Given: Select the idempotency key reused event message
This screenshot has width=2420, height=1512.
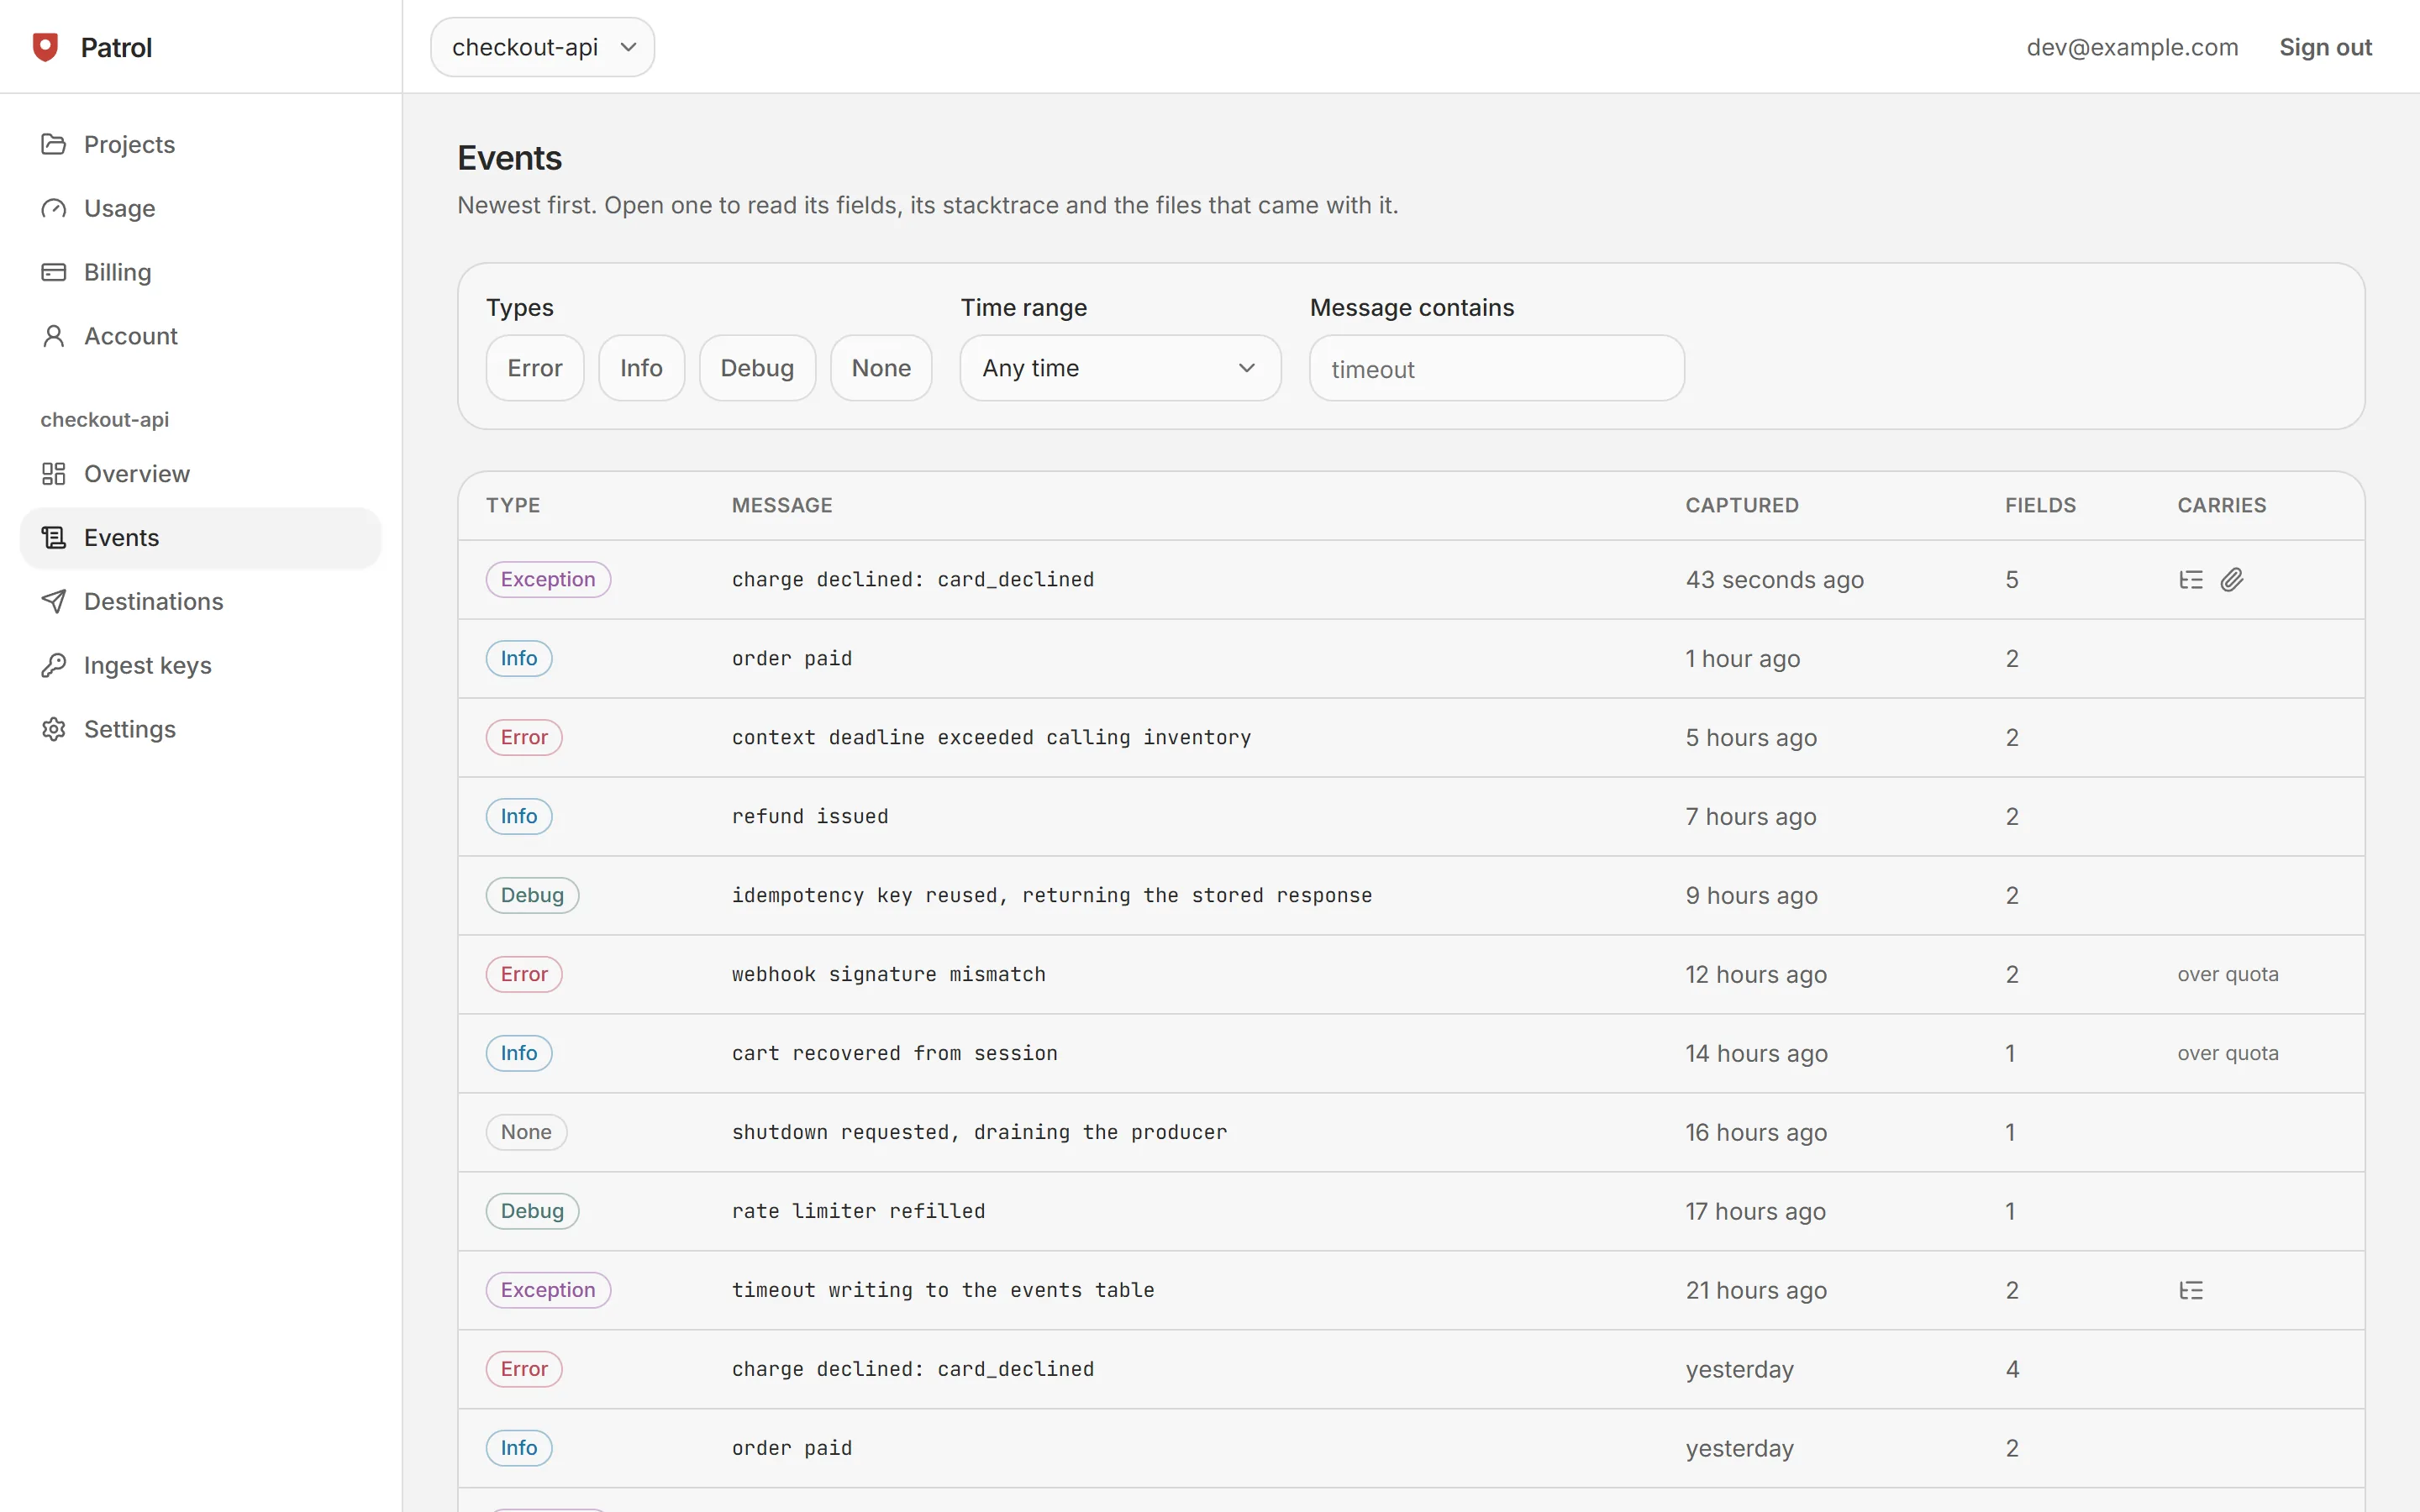Looking at the screenshot, I should click(x=1051, y=895).
